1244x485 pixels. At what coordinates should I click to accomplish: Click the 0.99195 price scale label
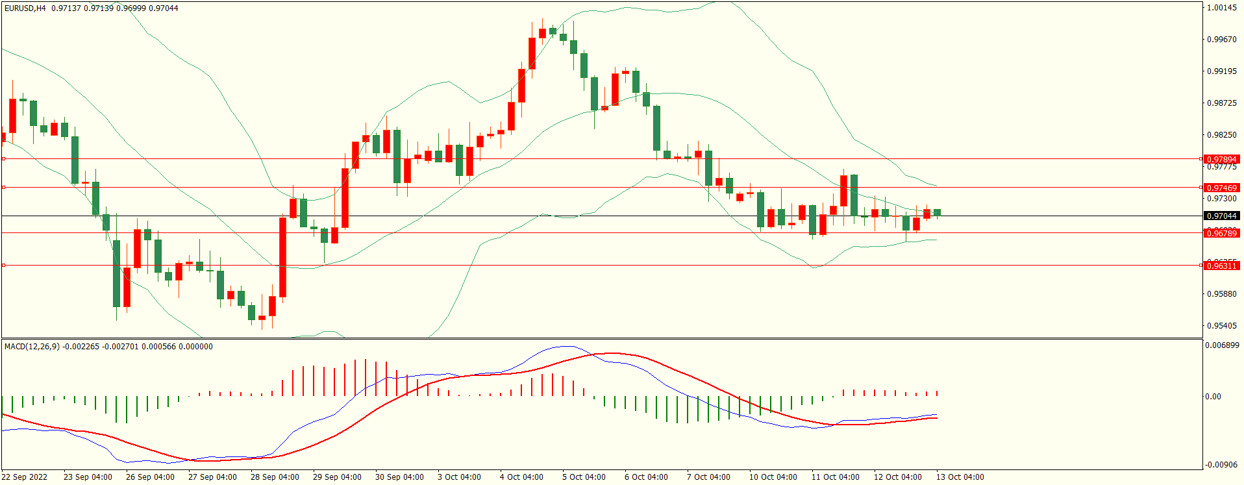pos(1222,71)
